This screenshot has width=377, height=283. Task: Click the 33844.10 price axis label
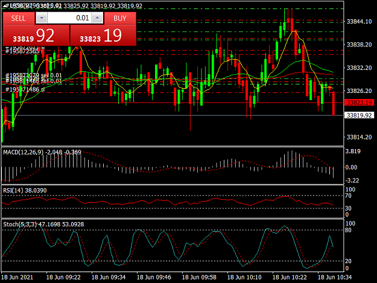point(360,22)
